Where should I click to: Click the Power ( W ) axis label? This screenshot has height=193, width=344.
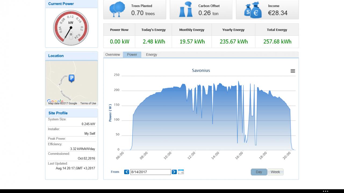(x=110, y=113)
